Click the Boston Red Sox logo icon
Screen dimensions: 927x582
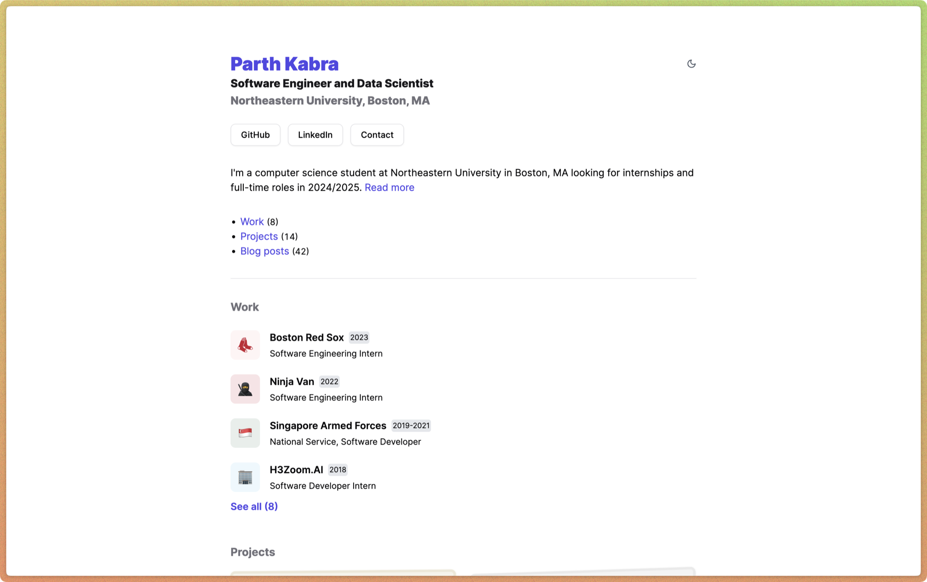coord(245,345)
